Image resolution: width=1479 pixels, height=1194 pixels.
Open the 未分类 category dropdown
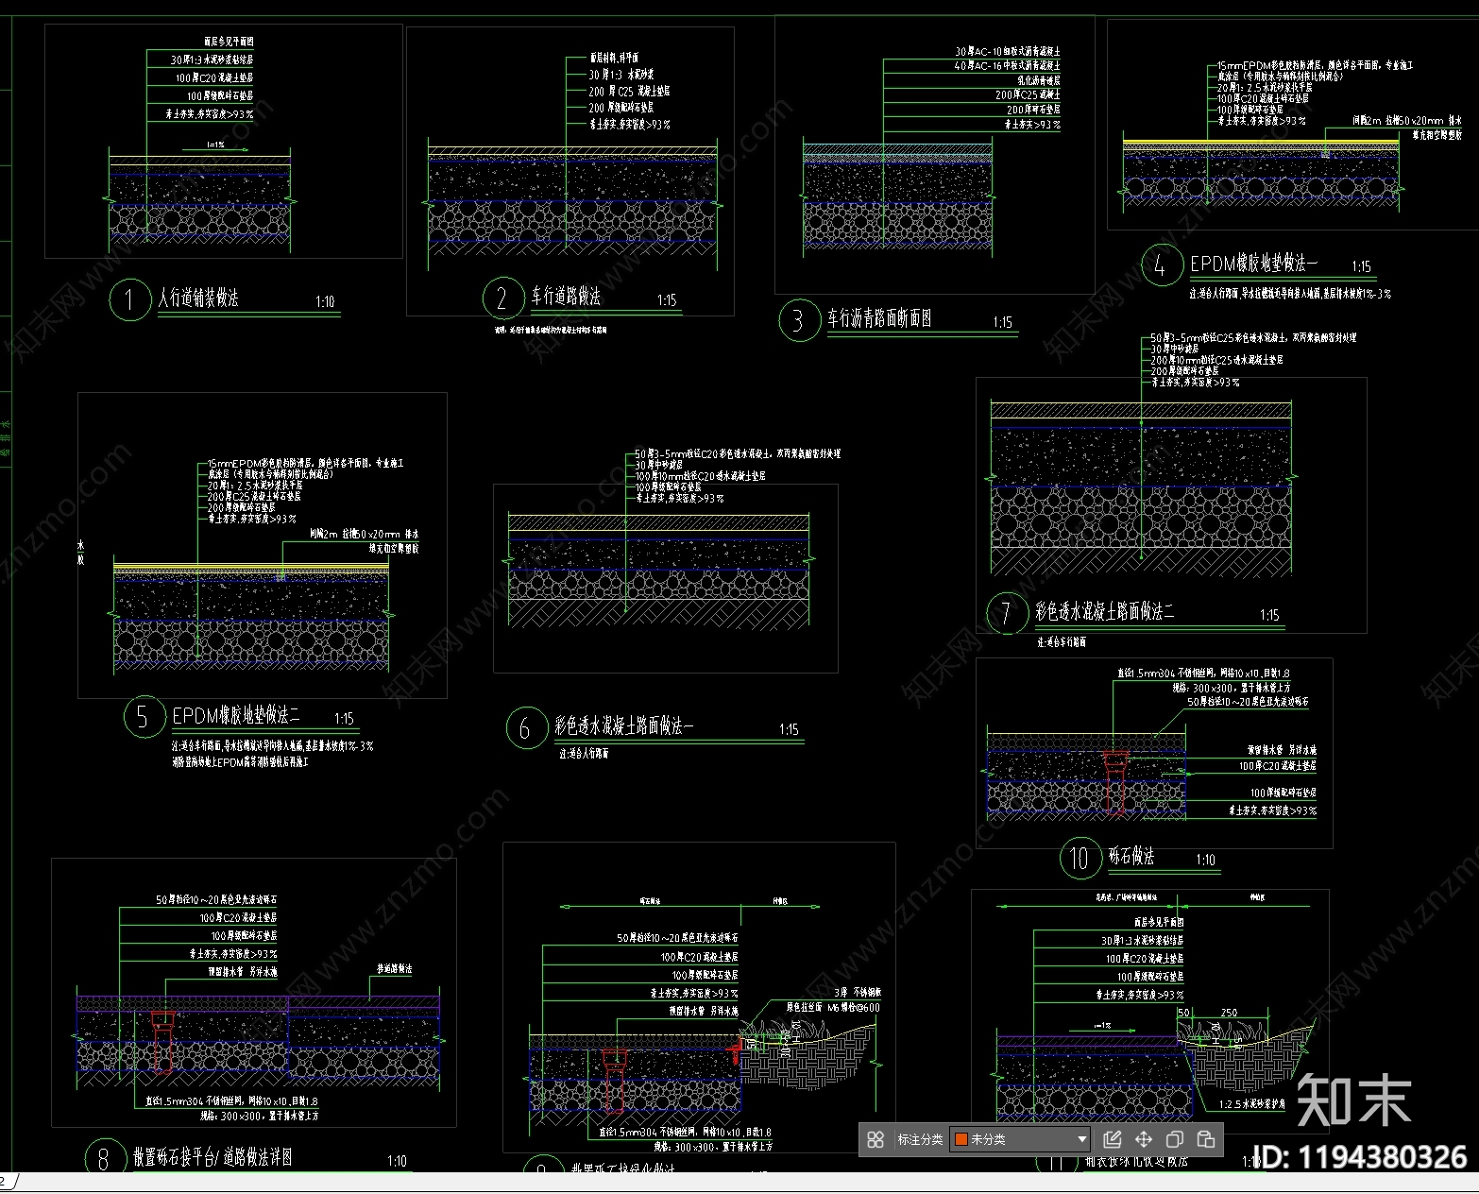coord(1020,1139)
